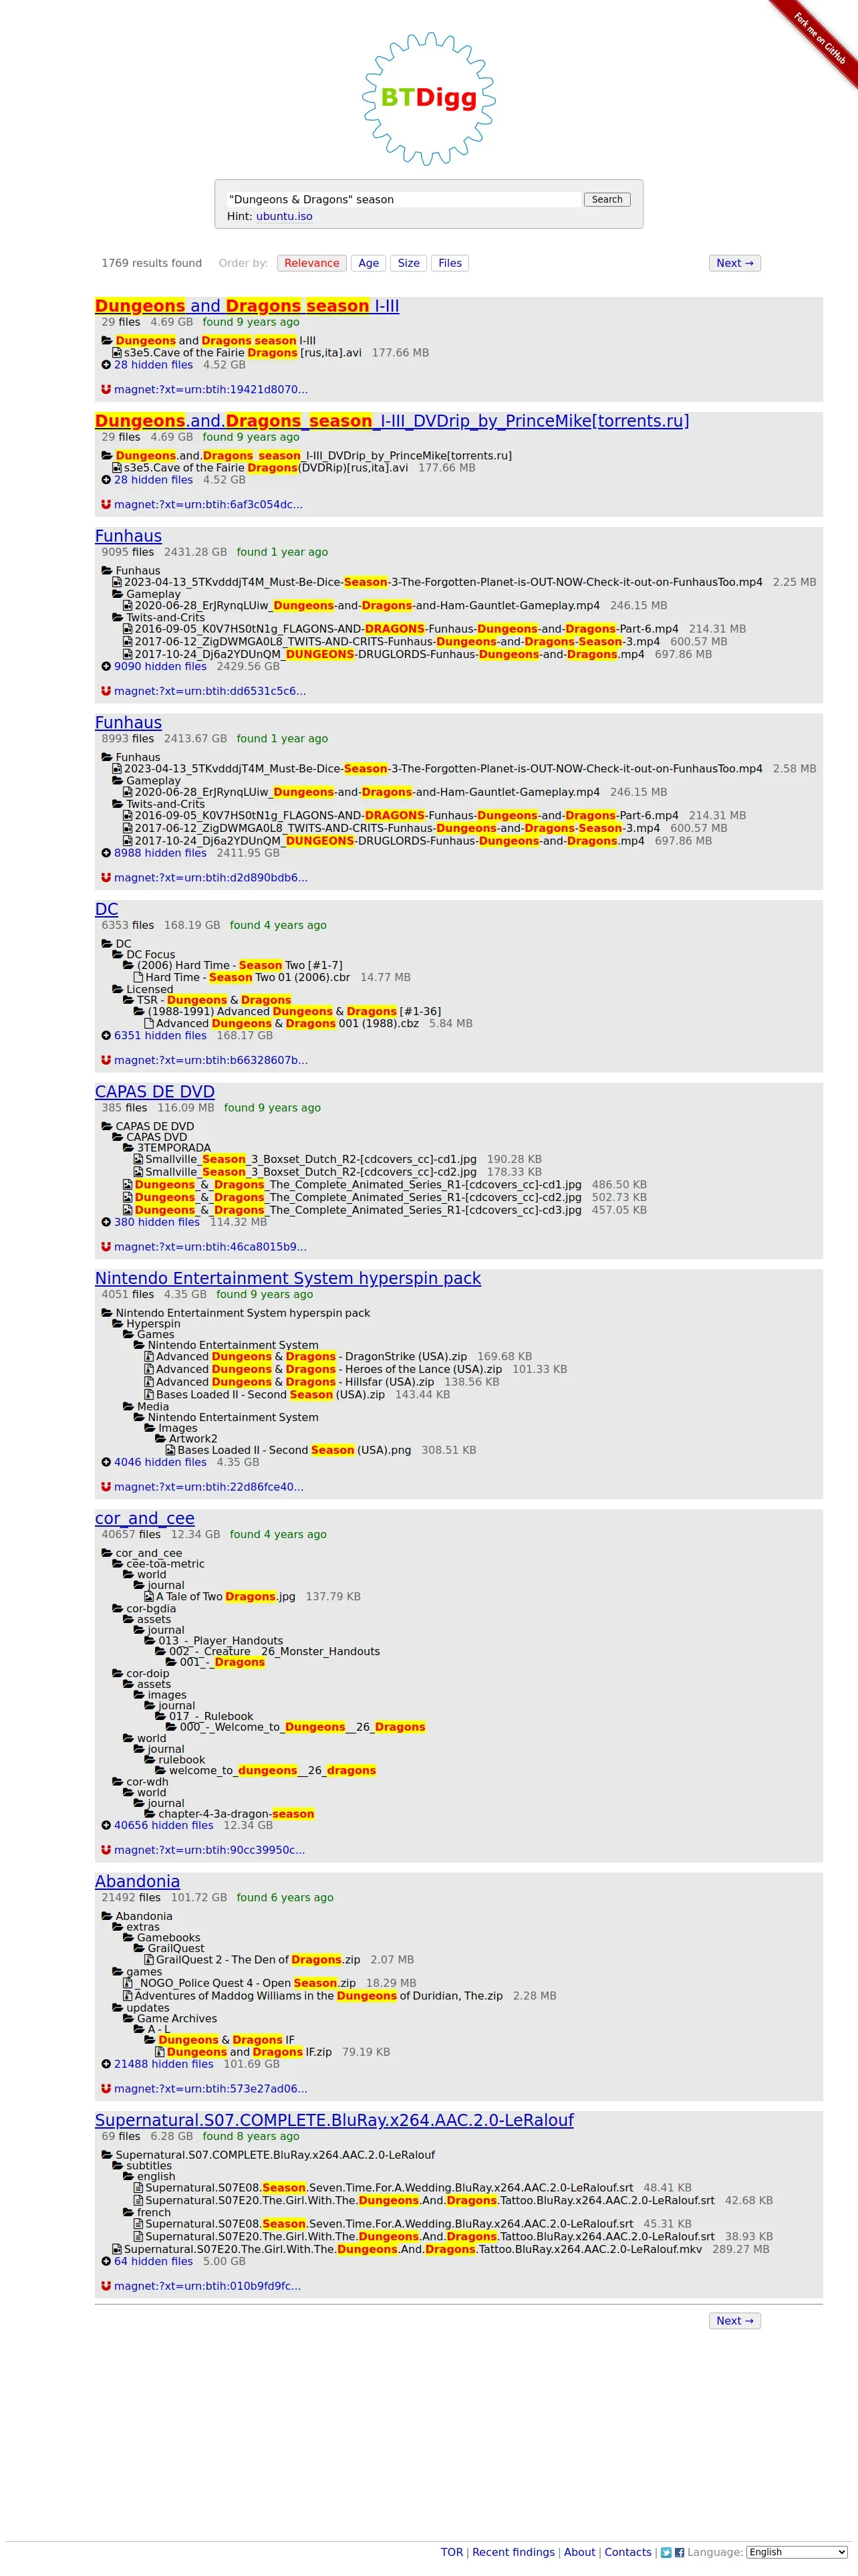Open the TOR footer link
Screen dimensions: 858x2576
[x=452, y=2552]
